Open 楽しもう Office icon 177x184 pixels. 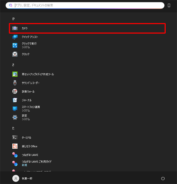pyautogui.click(x=15, y=146)
